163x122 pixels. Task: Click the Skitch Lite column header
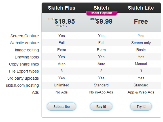pyautogui.click(x=141, y=8)
